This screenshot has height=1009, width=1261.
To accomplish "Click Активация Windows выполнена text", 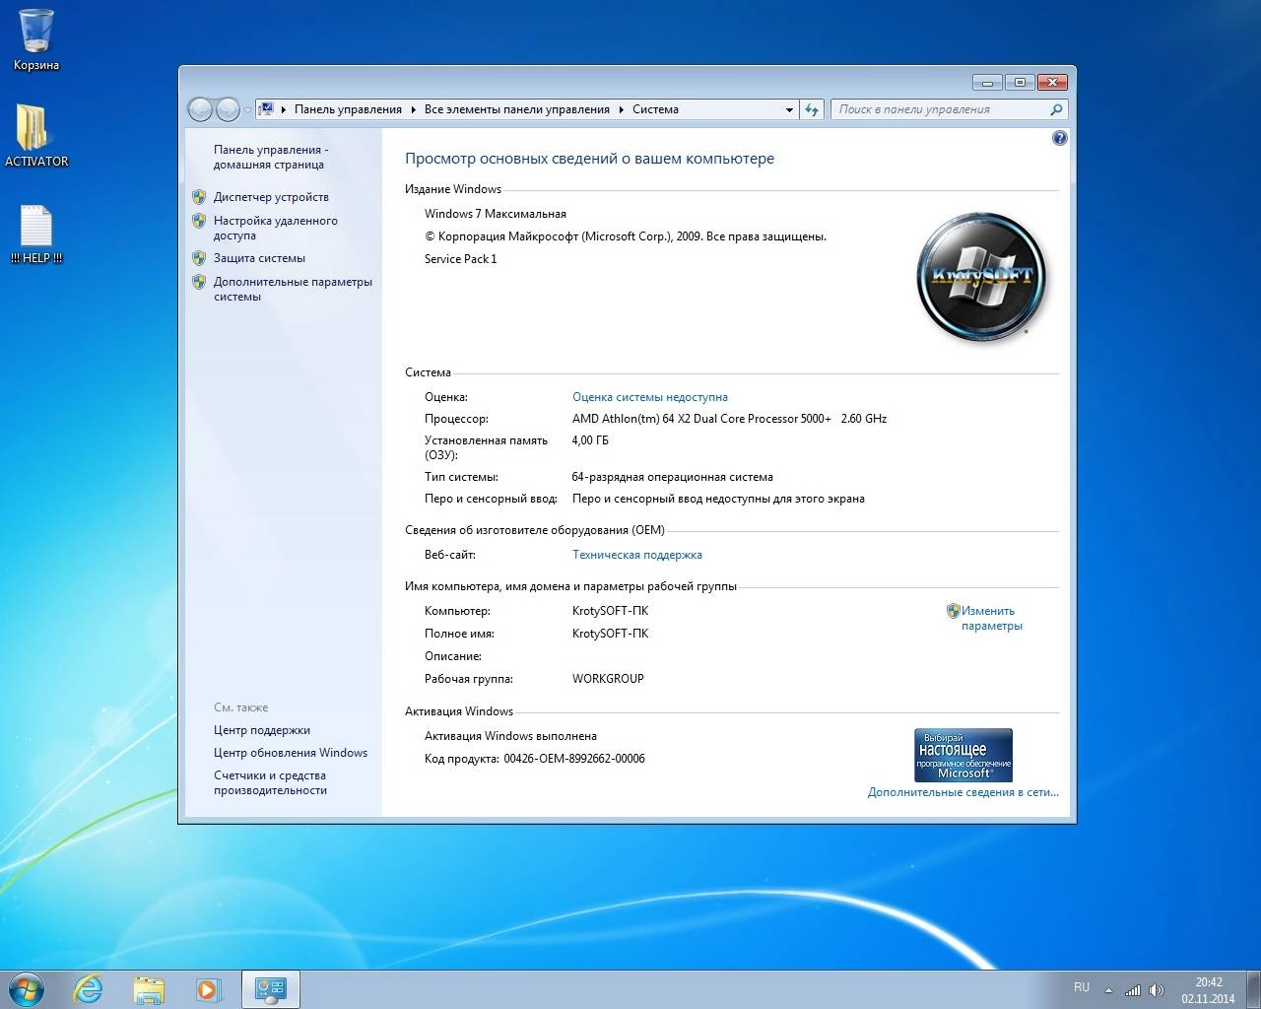I will click(510, 736).
